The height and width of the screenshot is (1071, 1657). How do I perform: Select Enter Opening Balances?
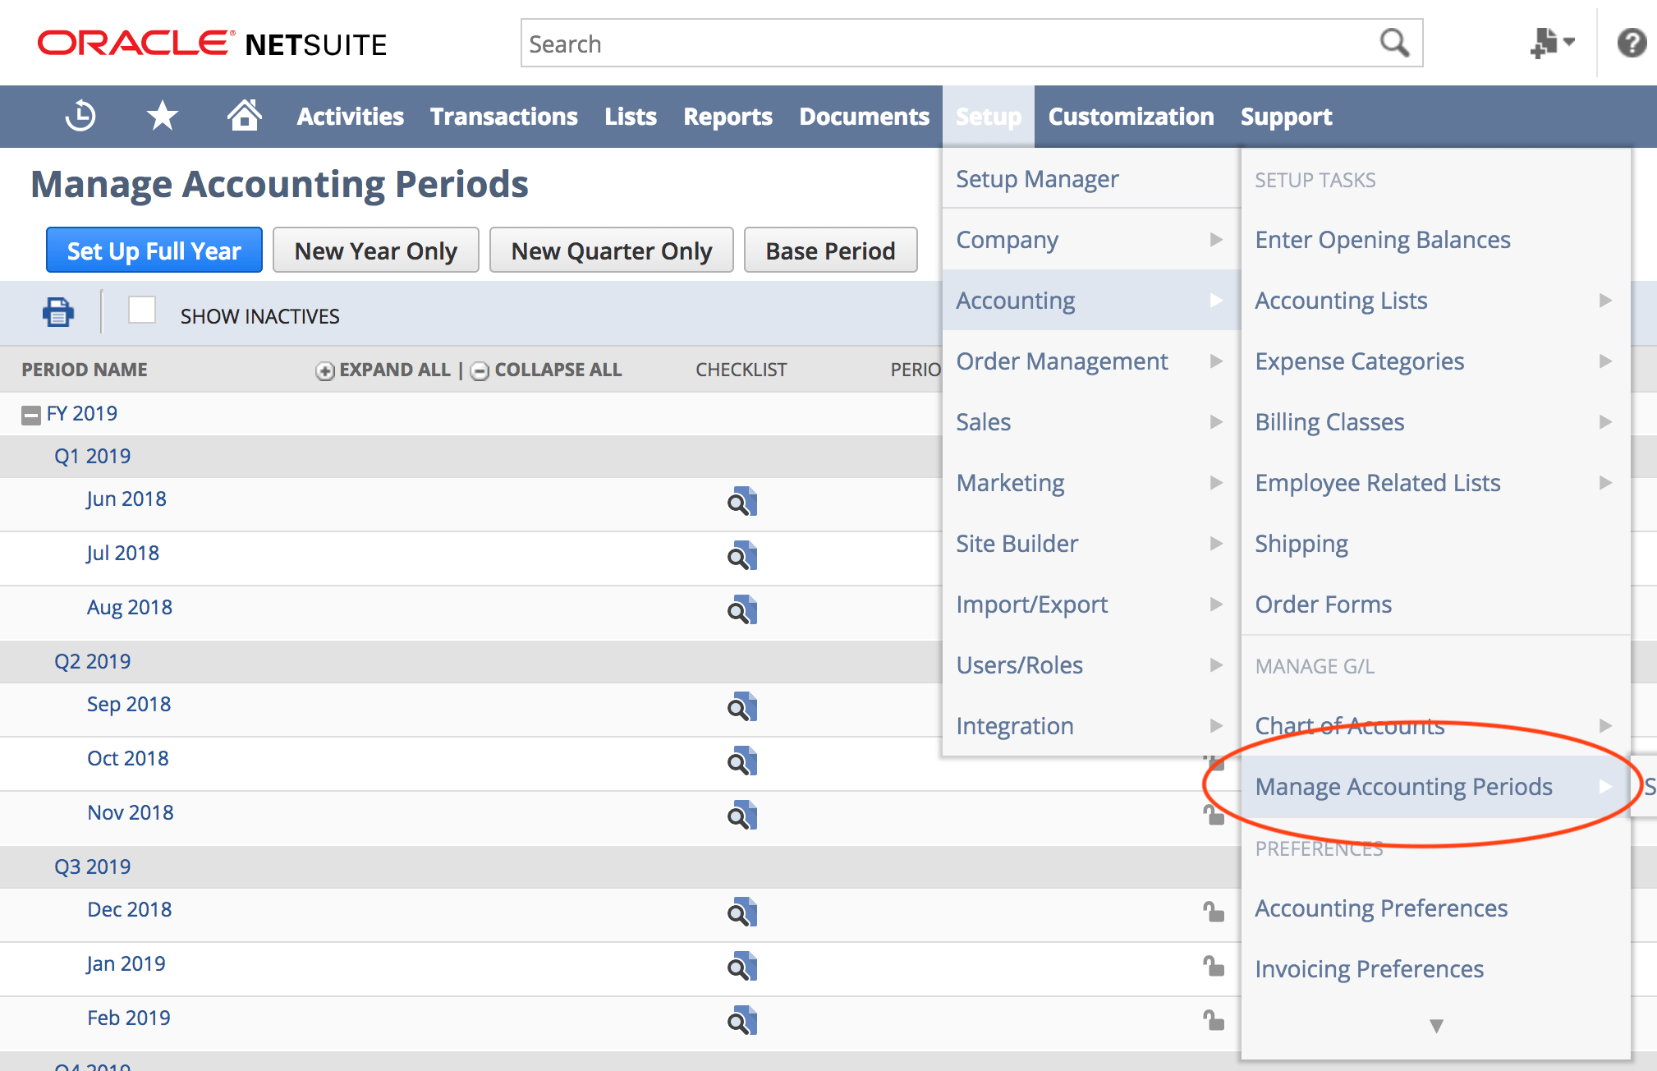(1383, 239)
